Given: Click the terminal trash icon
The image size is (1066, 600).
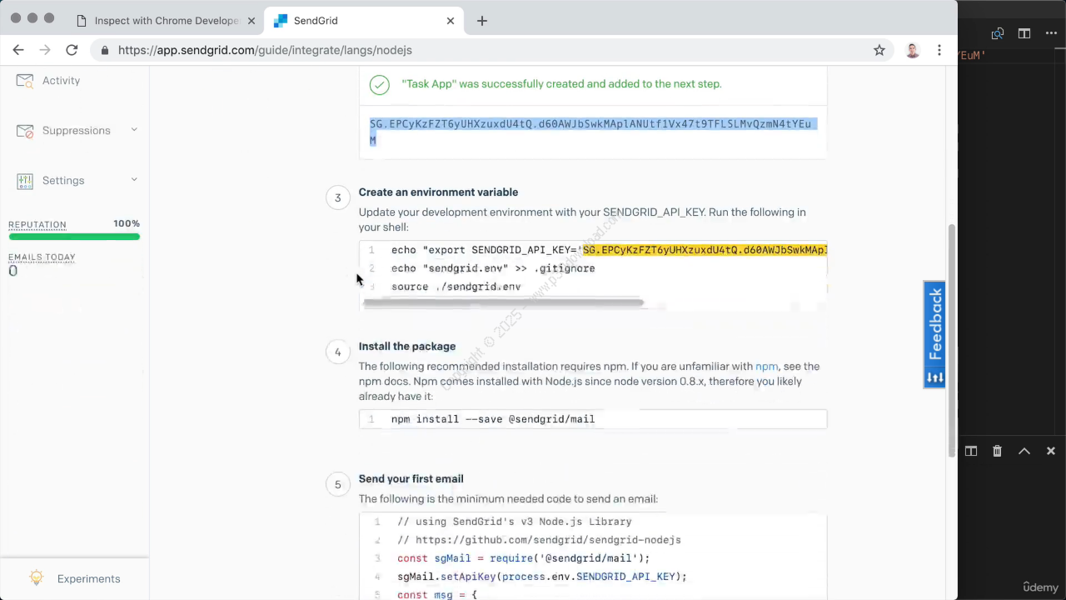Looking at the screenshot, I should click(x=998, y=451).
